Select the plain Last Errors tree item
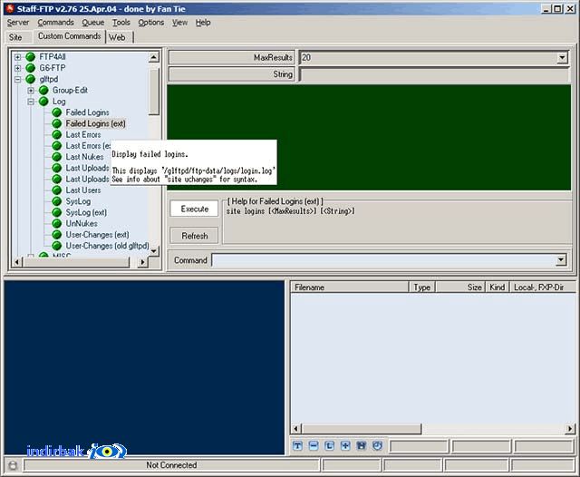The height and width of the screenshot is (477, 580). pos(83,135)
